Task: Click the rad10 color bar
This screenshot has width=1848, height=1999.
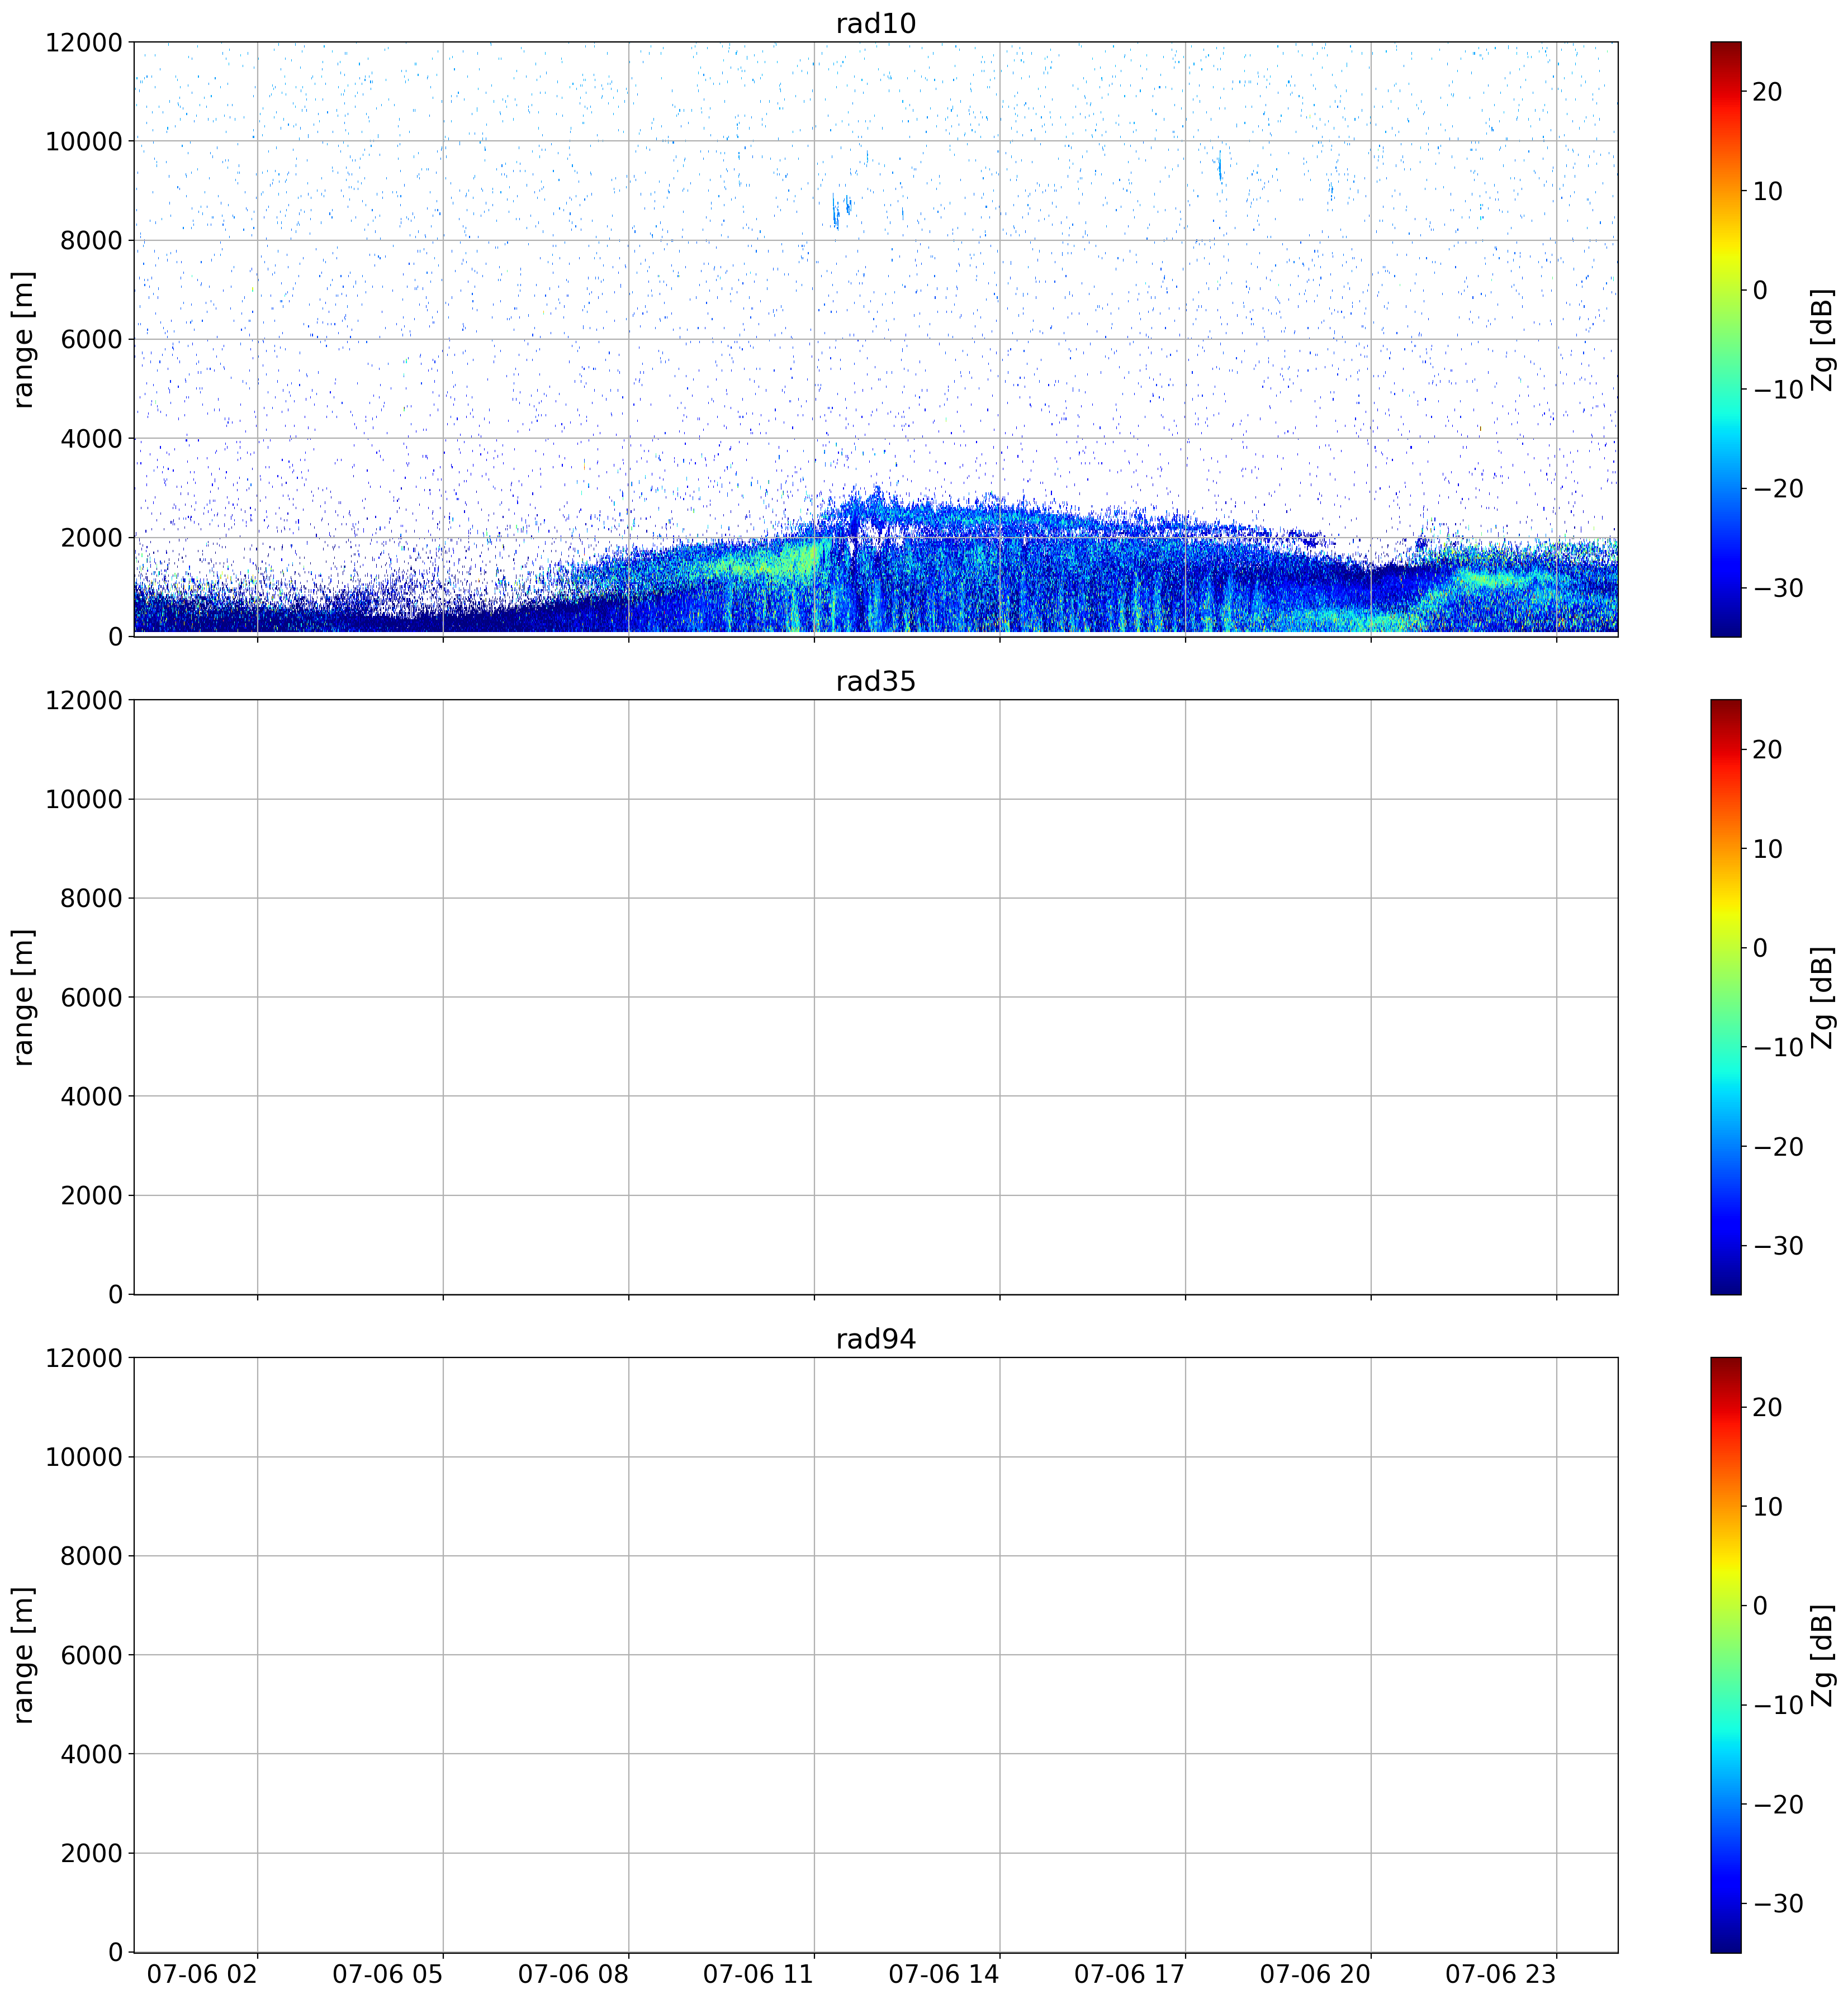Action: point(1725,339)
